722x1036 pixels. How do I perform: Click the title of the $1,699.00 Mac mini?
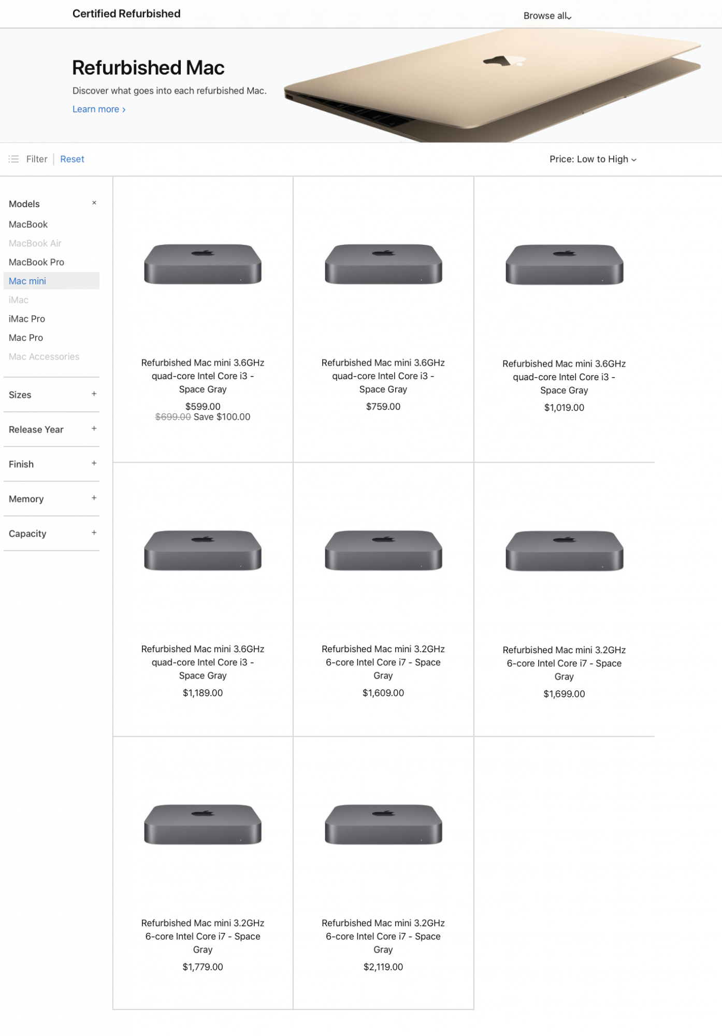pos(564,664)
